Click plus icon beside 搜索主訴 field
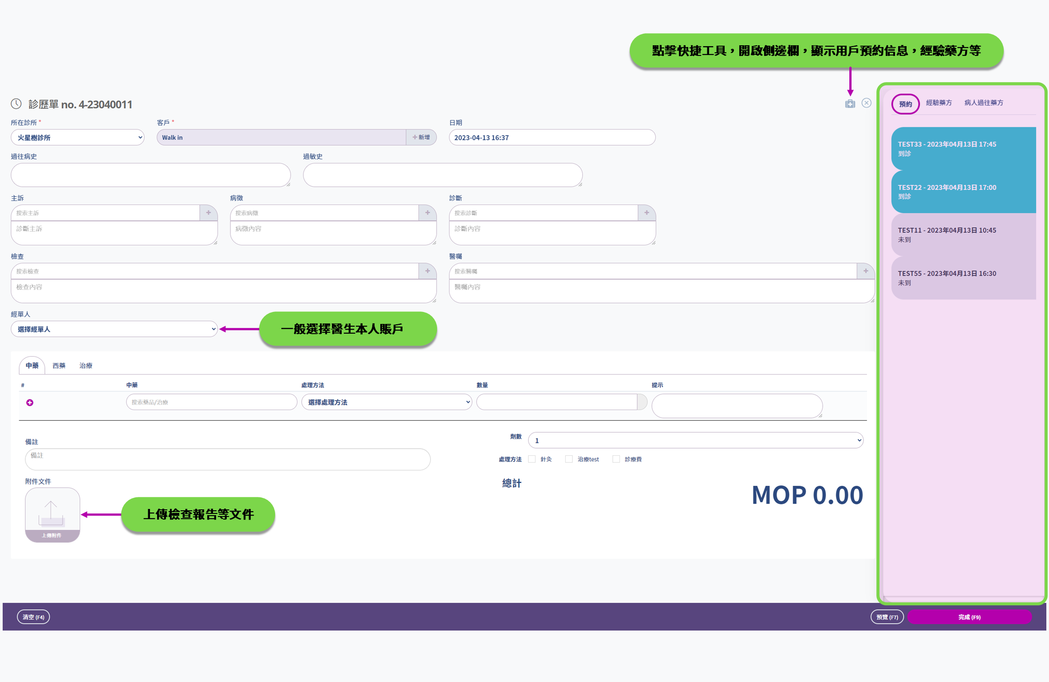Viewport: 1049px width, 682px height. [209, 213]
